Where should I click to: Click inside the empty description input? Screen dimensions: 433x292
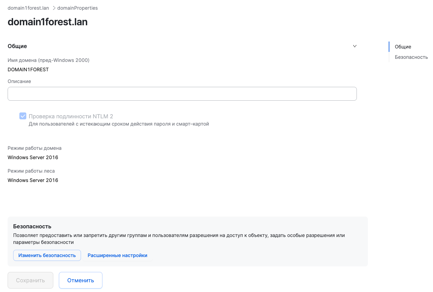click(182, 94)
